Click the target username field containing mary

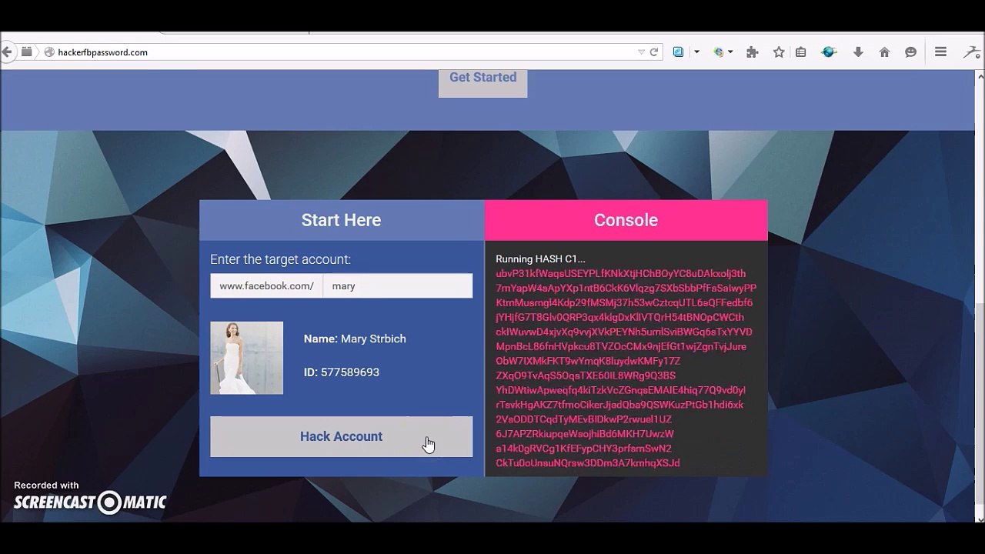tap(398, 285)
